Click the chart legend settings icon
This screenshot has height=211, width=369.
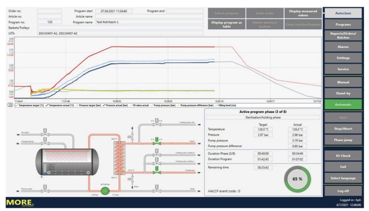click(x=10, y=105)
